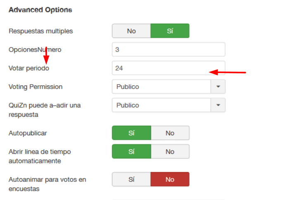
Task: Disable Autopublicar with No
Action: pyautogui.click(x=170, y=133)
